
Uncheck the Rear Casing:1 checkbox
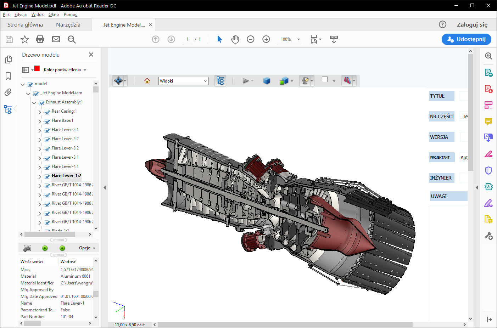pyautogui.click(x=47, y=112)
